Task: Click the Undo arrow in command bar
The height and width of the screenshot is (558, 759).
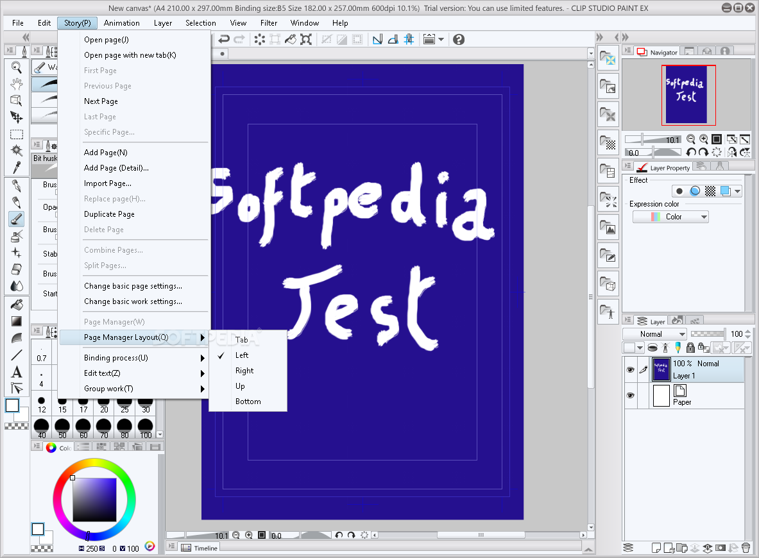Action: coord(223,39)
